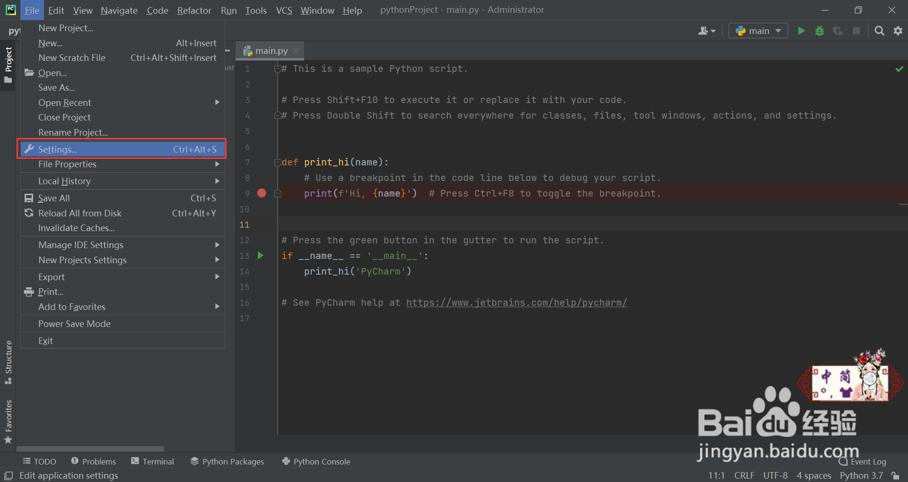This screenshot has width=908, height=482.
Task: Start debugging with the bug icon
Action: click(x=820, y=31)
